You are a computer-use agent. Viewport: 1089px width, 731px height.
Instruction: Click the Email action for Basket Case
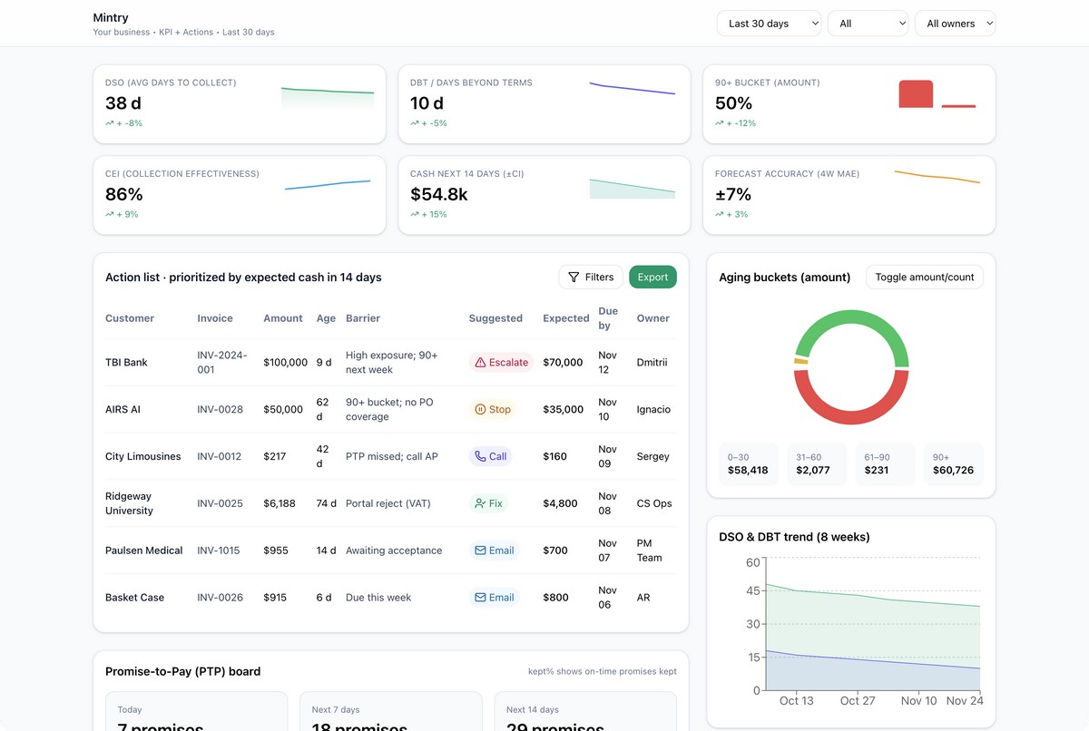495,598
